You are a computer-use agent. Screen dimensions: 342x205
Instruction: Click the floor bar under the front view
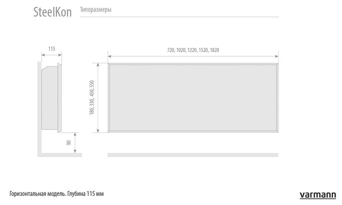(193, 155)
